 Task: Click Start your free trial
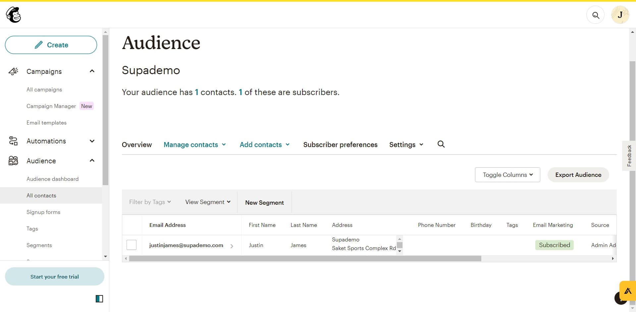click(x=54, y=276)
